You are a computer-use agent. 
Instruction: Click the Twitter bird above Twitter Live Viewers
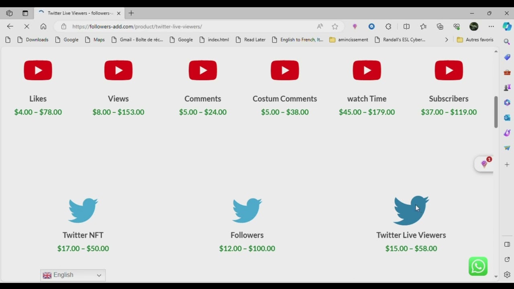[411, 210]
